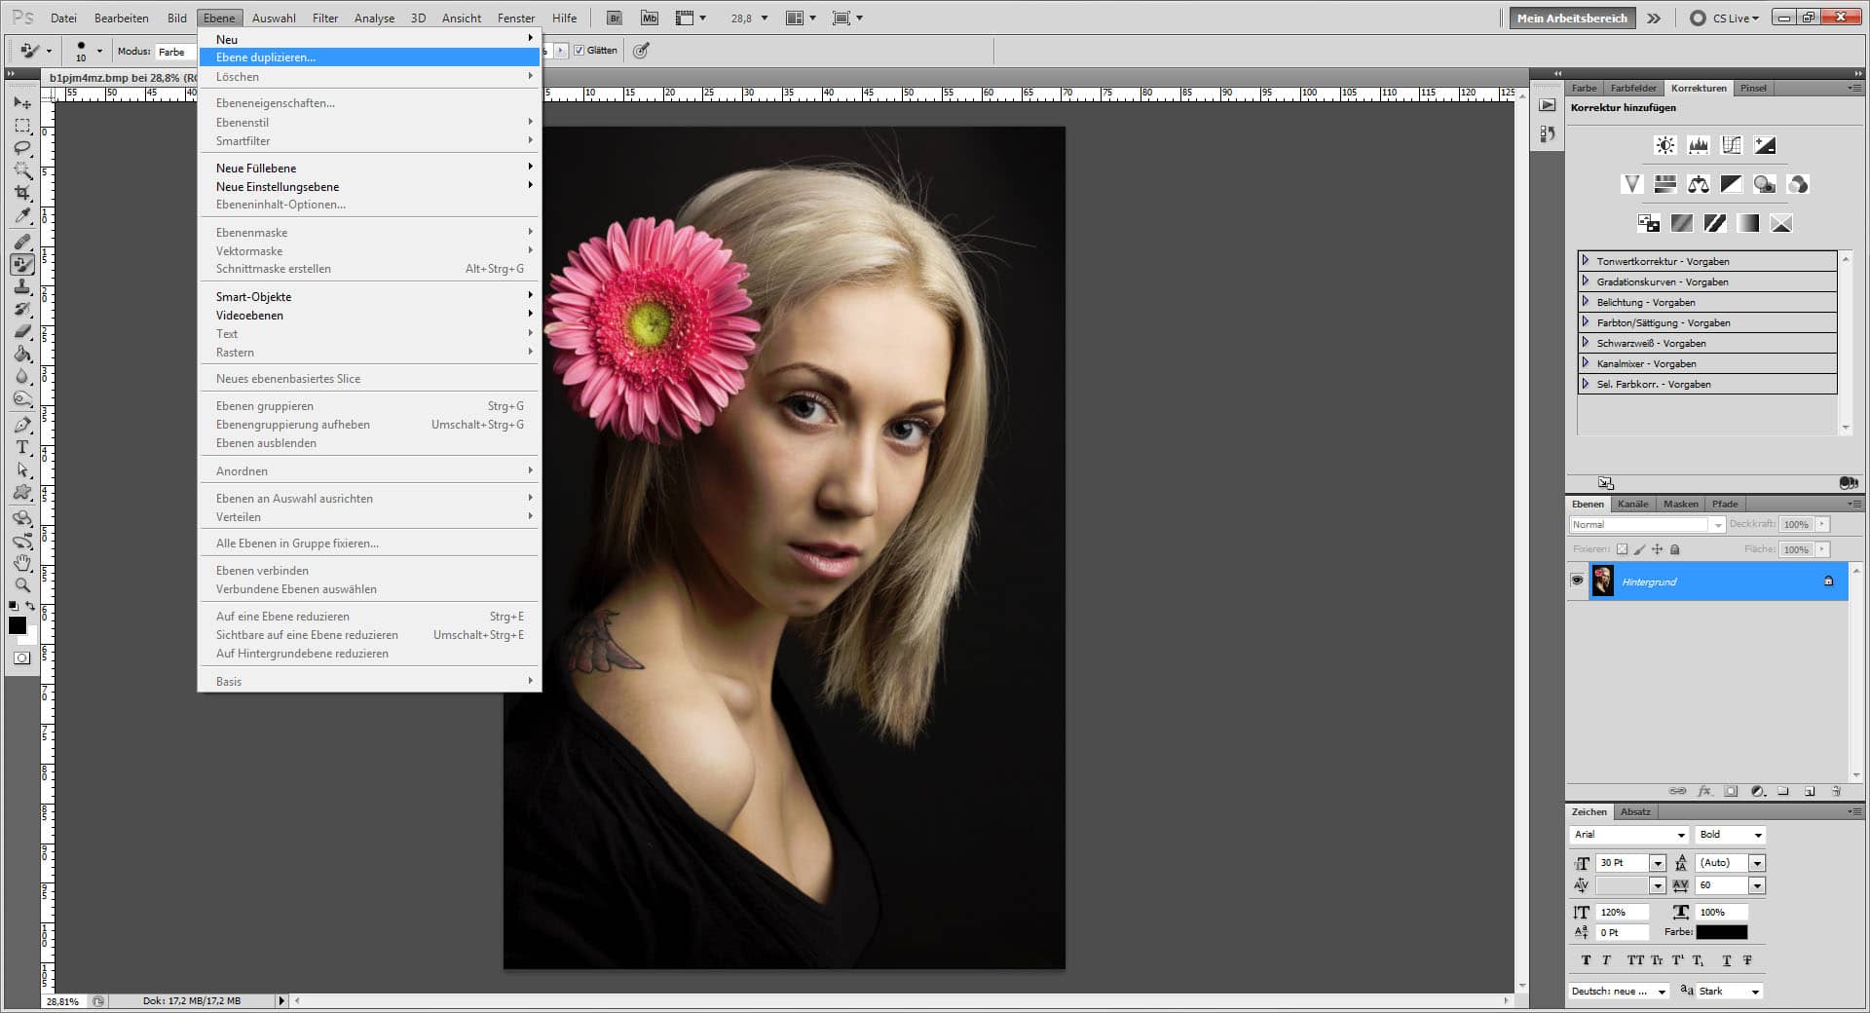This screenshot has height=1013, width=1870.
Task: Click the black foreground color swatch
Action: [18, 626]
